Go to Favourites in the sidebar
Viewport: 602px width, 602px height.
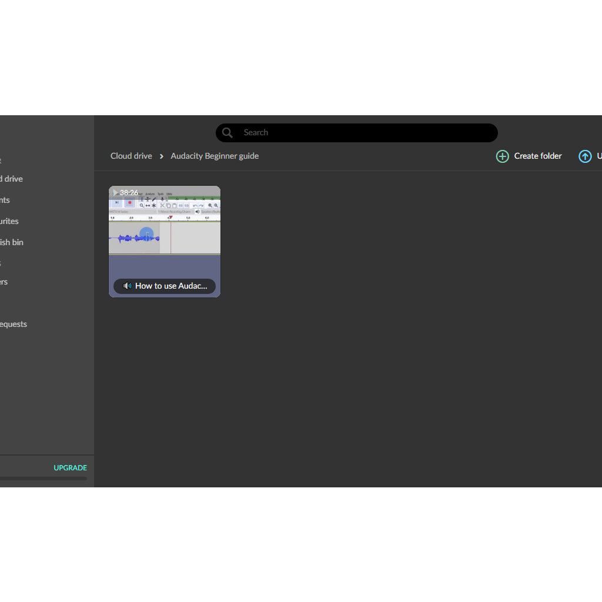(9, 221)
